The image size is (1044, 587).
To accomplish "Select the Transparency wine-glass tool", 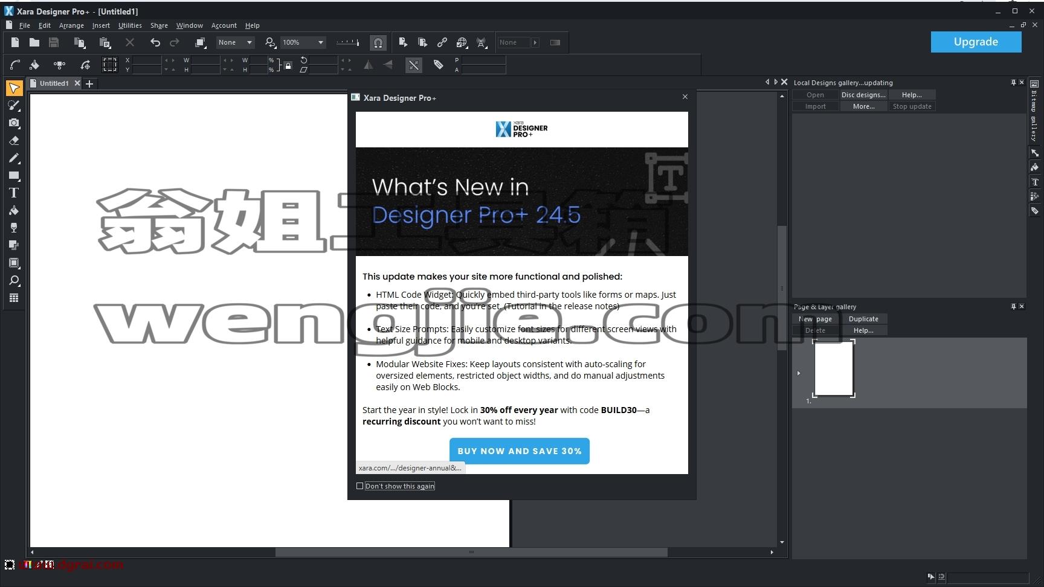I will pos(14,228).
